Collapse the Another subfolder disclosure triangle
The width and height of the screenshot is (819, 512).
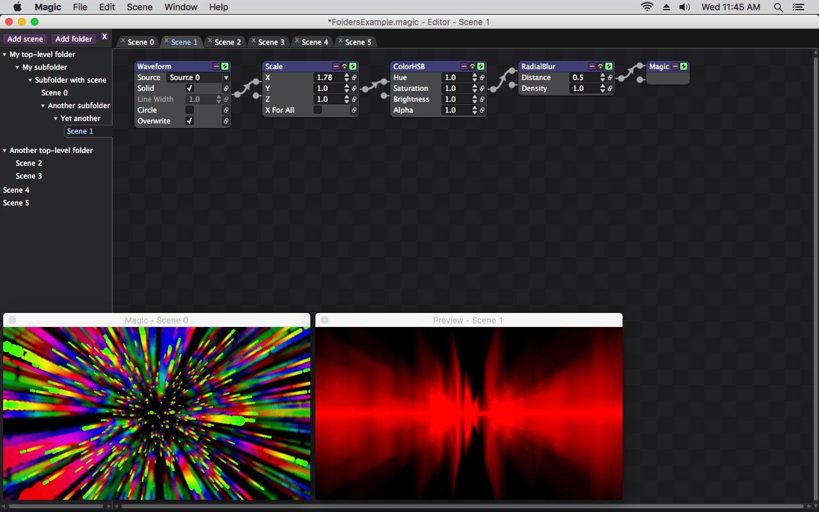click(x=43, y=105)
